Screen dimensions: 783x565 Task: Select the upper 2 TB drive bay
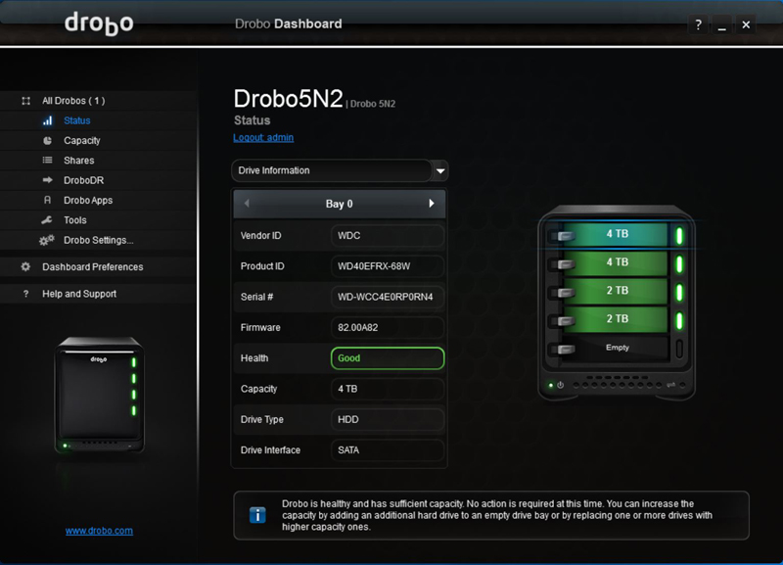pyautogui.click(x=618, y=291)
